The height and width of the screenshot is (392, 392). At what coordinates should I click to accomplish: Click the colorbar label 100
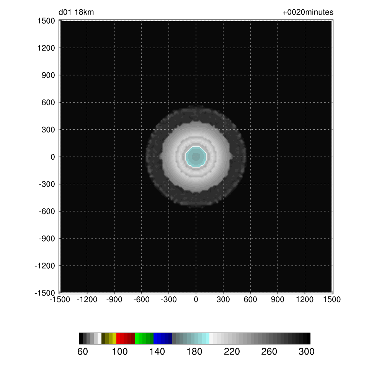120,351
